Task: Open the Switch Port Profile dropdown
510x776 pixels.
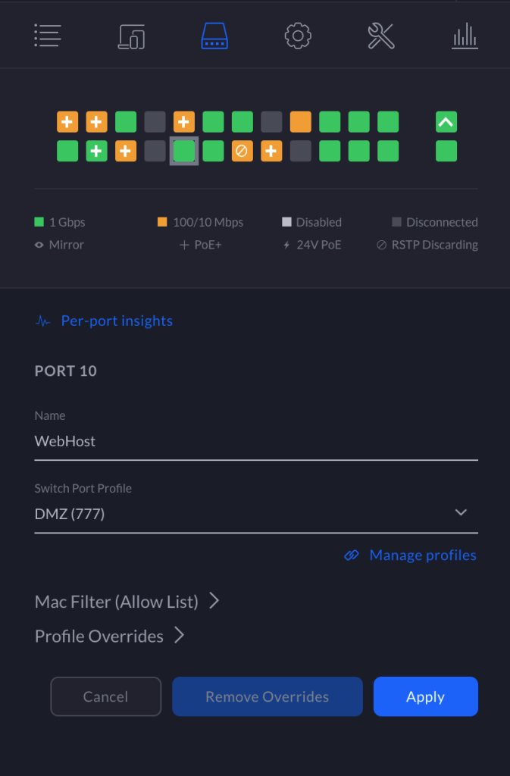Action: coord(256,514)
